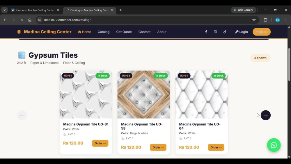Click the Madina Ceiling Center brand name

47,32
